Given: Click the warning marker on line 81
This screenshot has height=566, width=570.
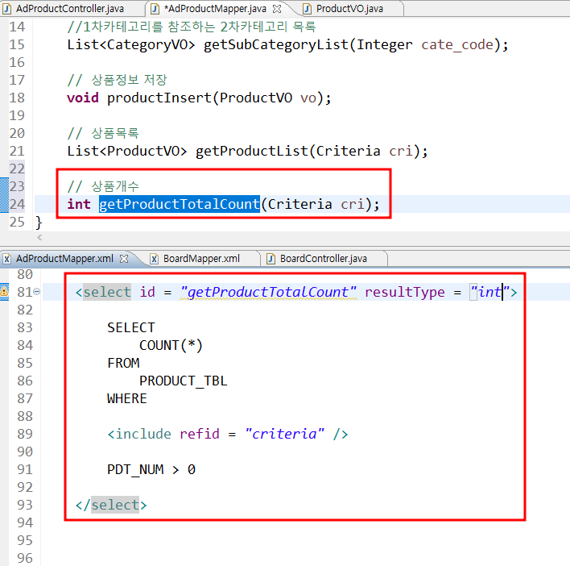Looking at the screenshot, I should click(x=4, y=292).
